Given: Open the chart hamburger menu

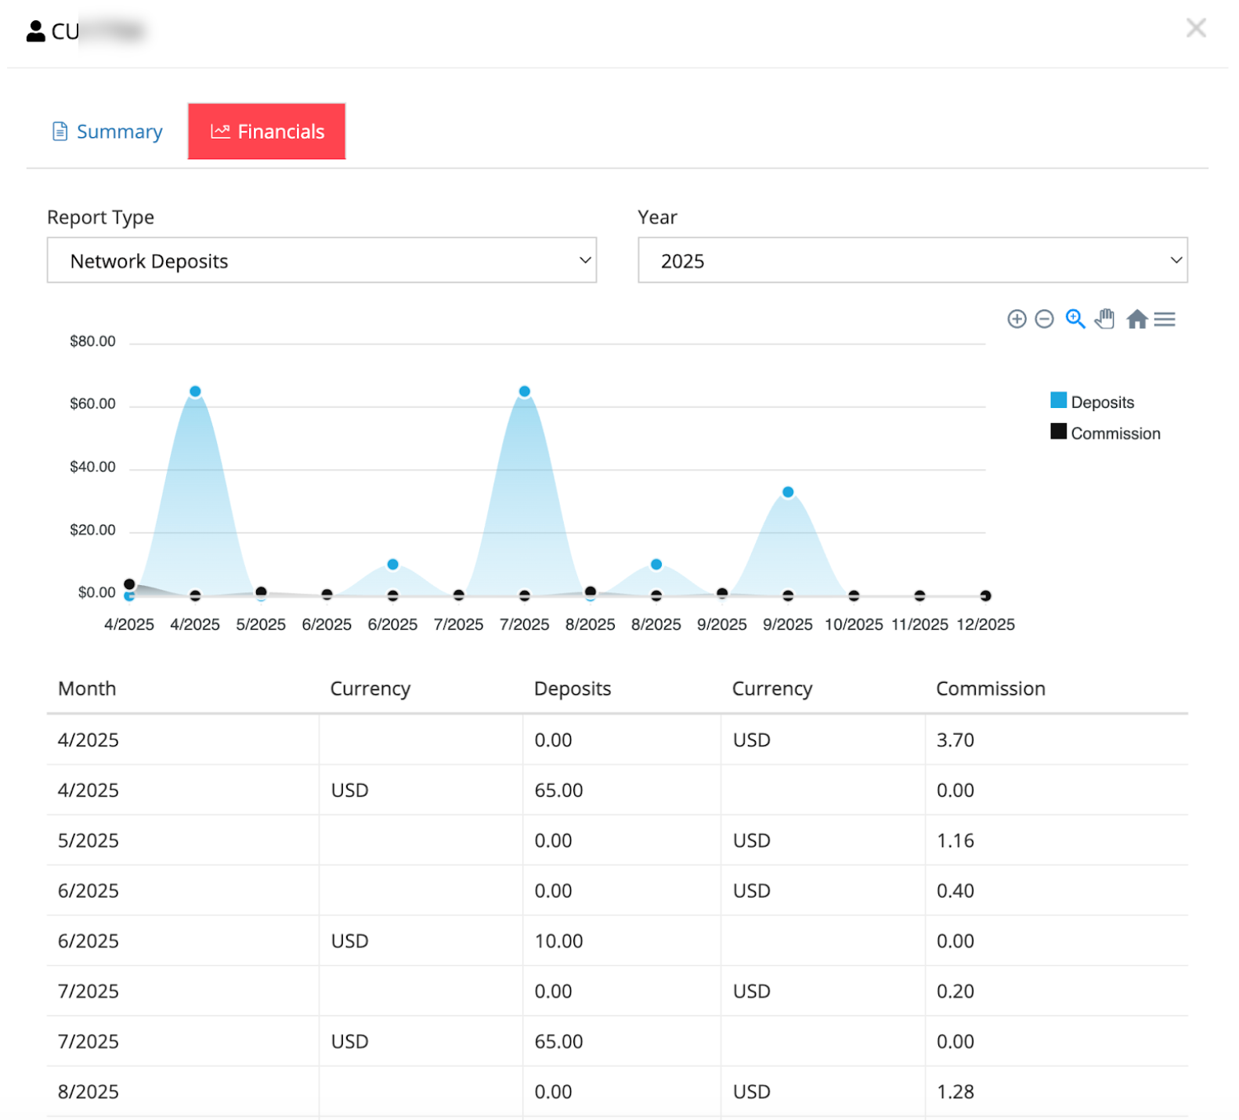Looking at the screenshot, I should pyautogui.click(x=1164, y=319).
